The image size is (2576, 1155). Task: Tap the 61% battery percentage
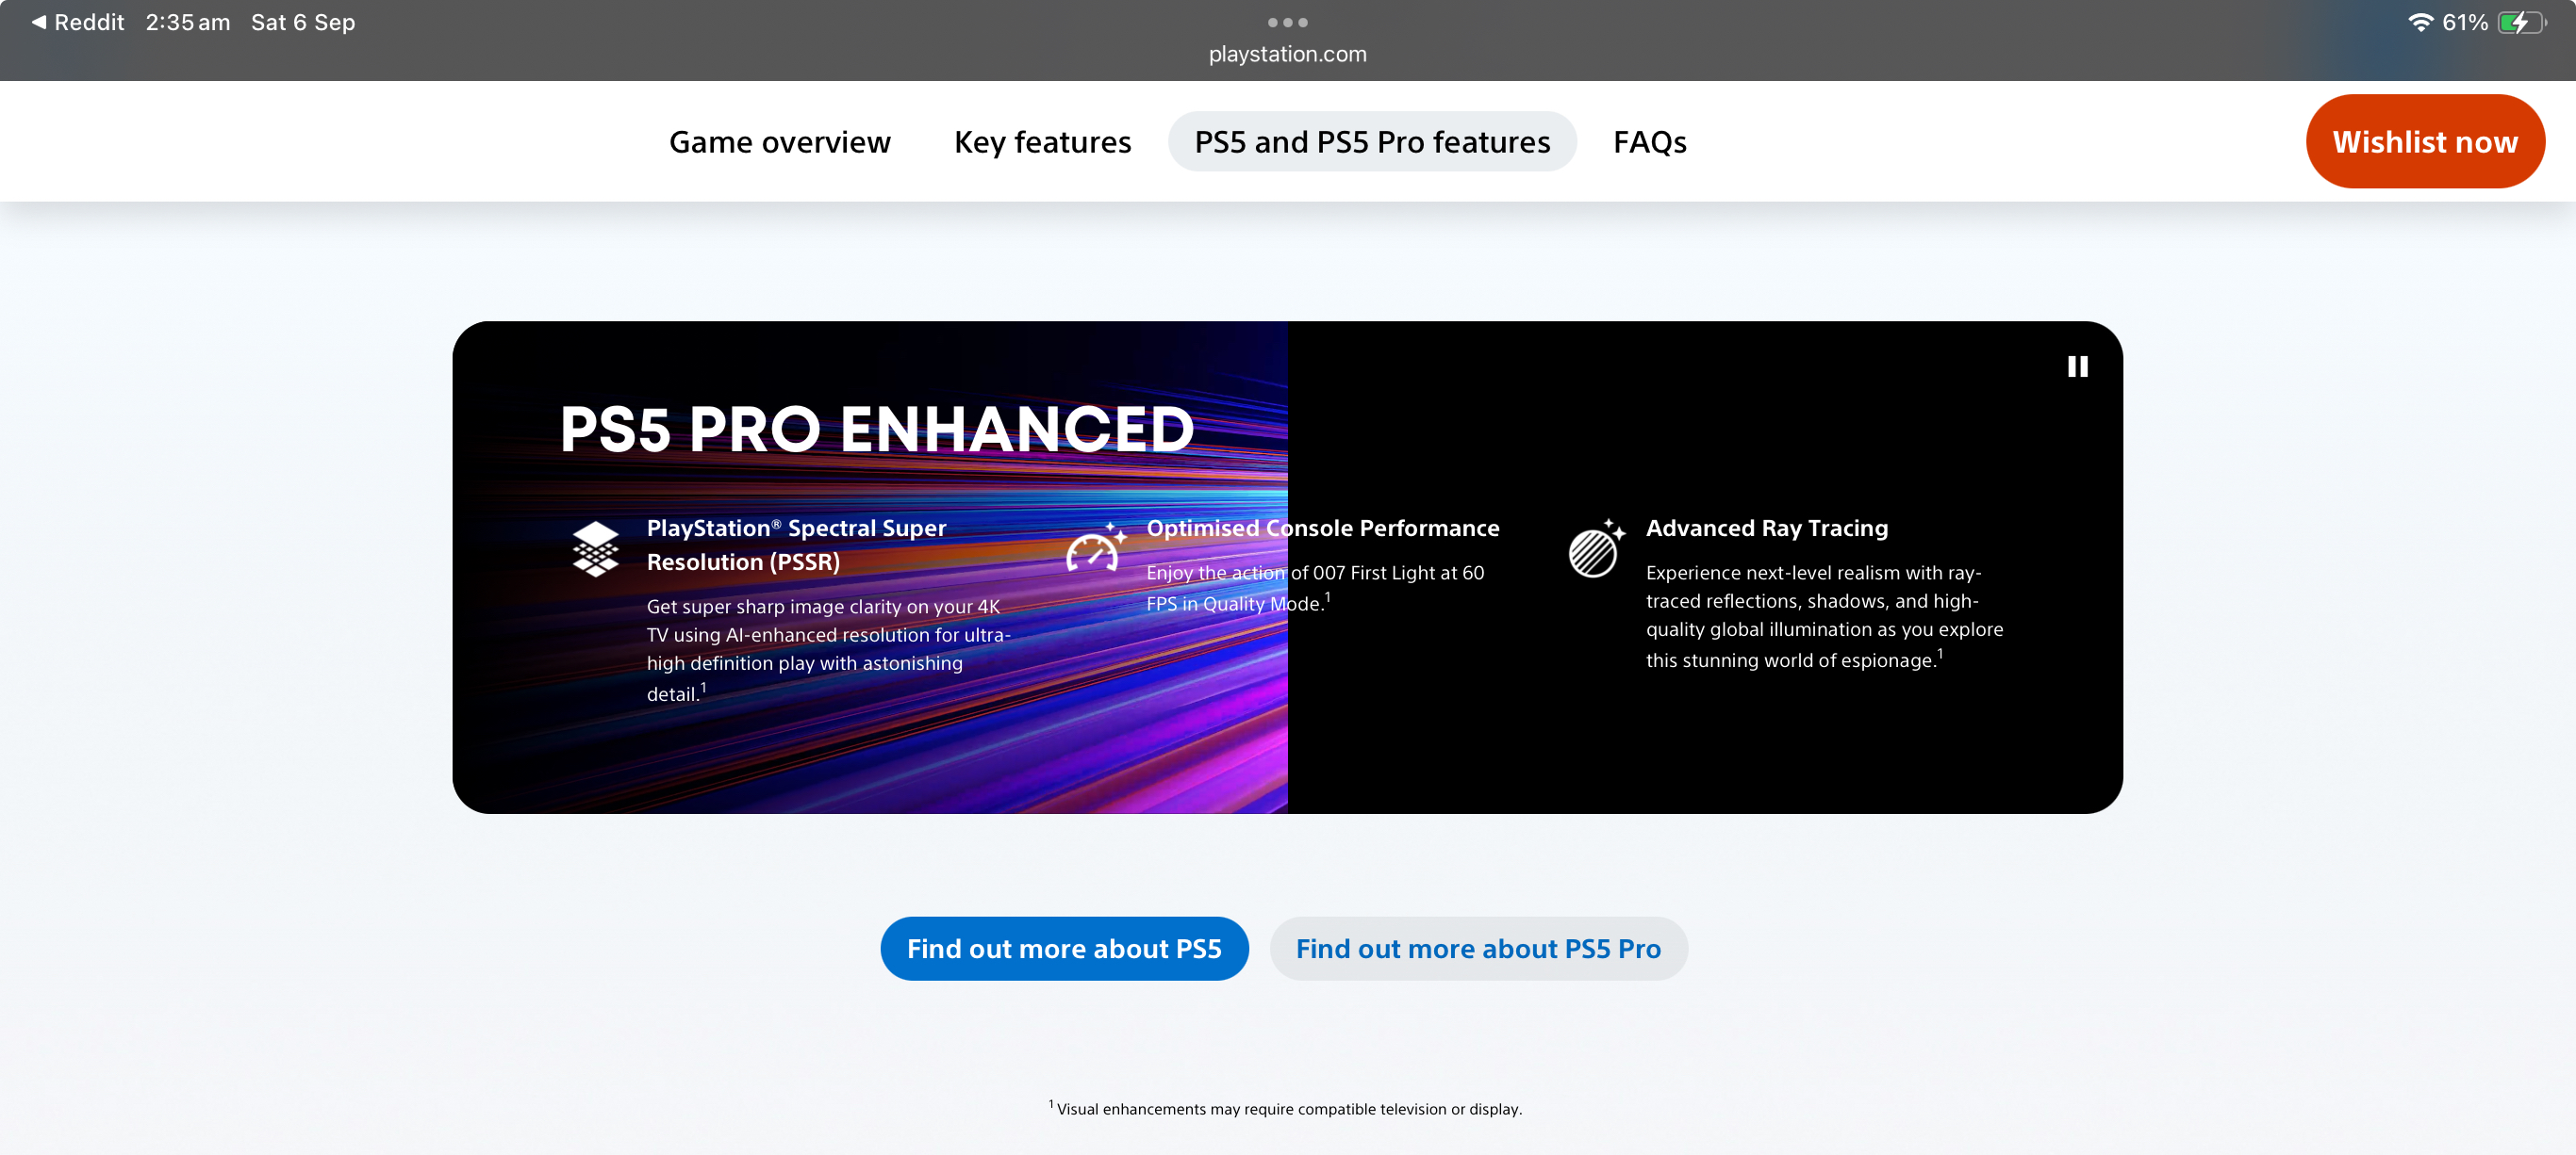pyautogui.click(x=2465, y=22)
